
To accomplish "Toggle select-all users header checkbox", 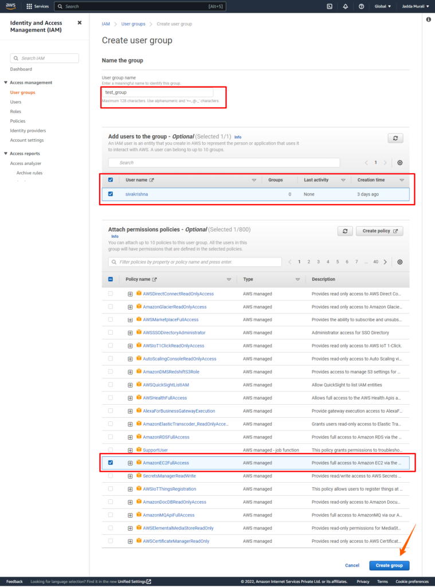I will [x=111, y=179].
